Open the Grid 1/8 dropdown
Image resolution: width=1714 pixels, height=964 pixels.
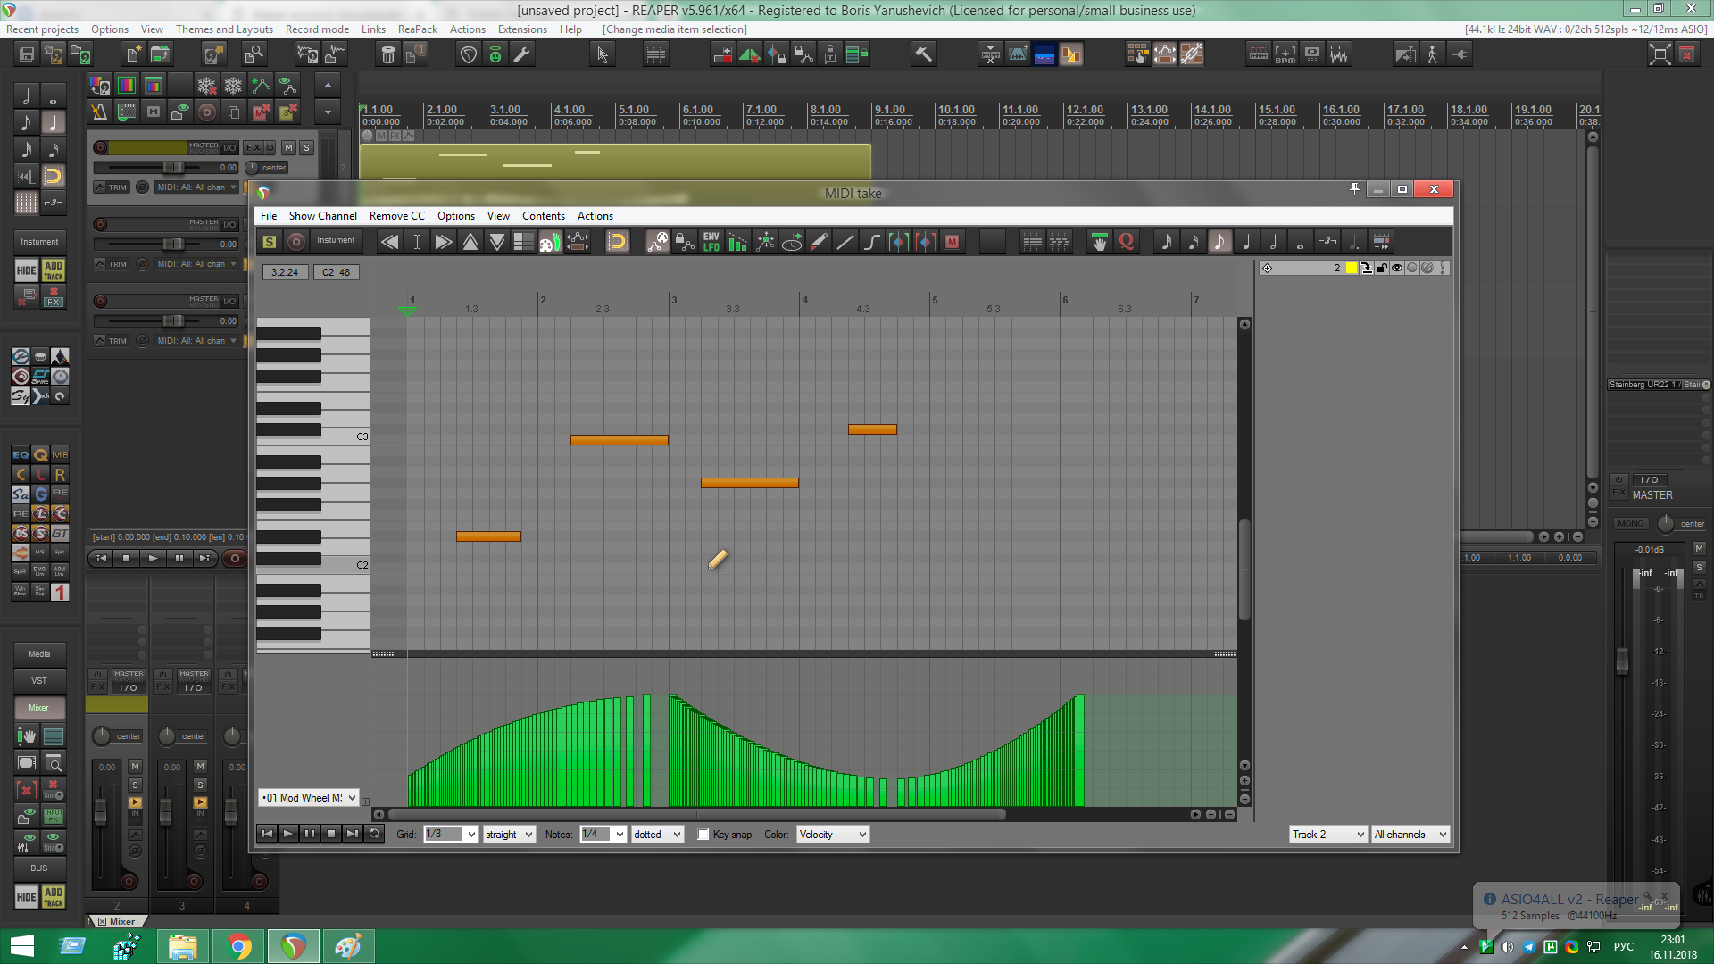451,835
